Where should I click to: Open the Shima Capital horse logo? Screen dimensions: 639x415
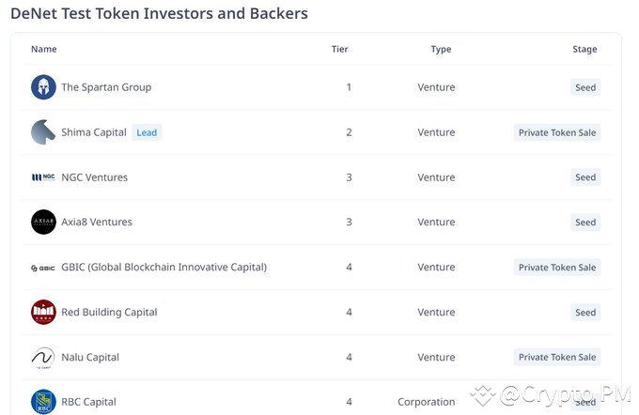click(x=43, y=132)
